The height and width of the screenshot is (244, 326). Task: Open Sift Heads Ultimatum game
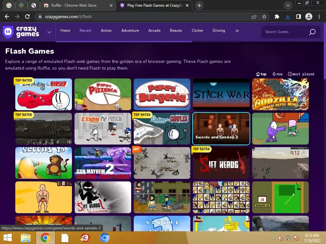[103, 197]
